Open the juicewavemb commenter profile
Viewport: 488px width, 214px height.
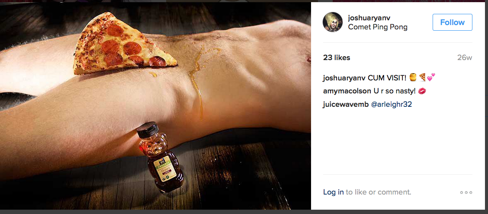pyautogui.click(x=346, y=105)
